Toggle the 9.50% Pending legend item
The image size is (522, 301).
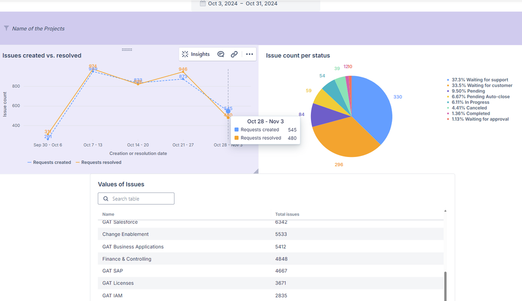click(466, 91)
